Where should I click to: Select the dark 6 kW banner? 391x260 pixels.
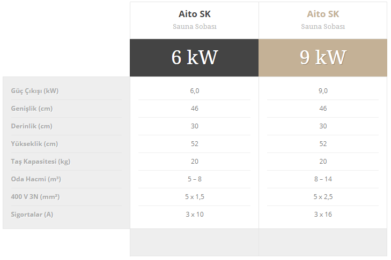coord(194,57)
